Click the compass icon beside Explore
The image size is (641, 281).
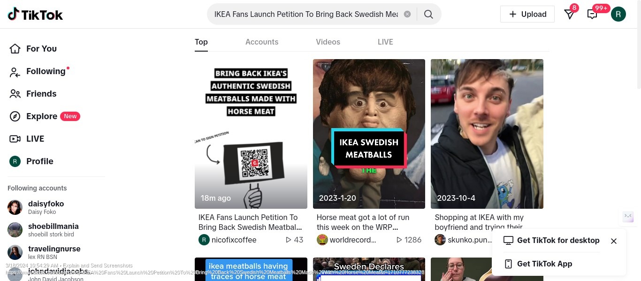(15, 116)
